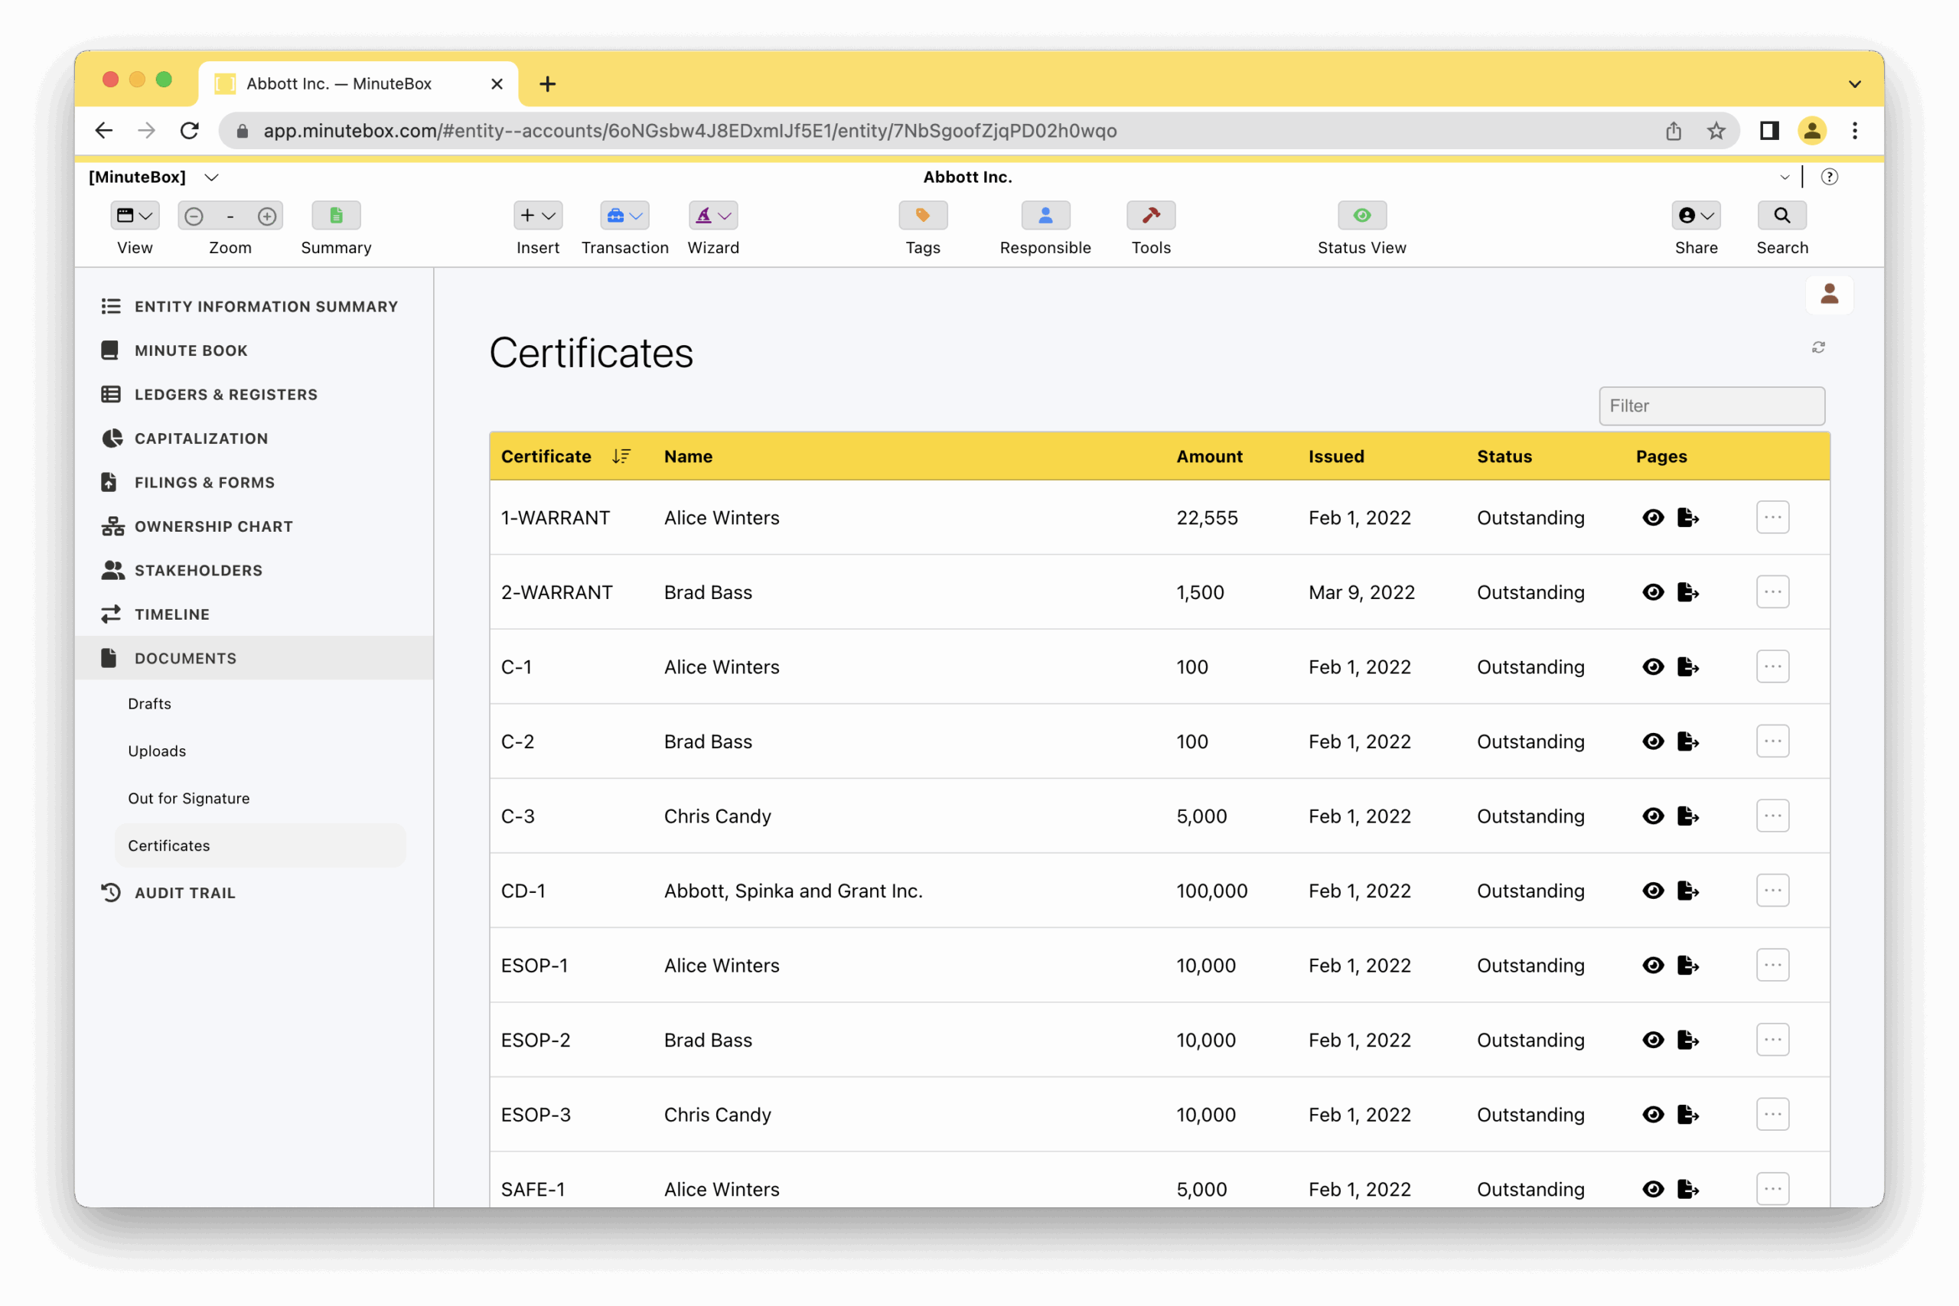Screen dimensions: 1959x1306
Task: Click the zoom in plus button
Action: 266,217
